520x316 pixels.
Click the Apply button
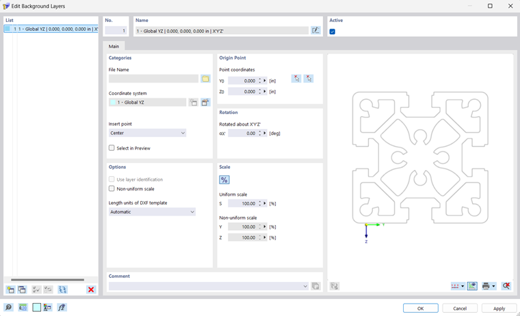tap(499, 308)
